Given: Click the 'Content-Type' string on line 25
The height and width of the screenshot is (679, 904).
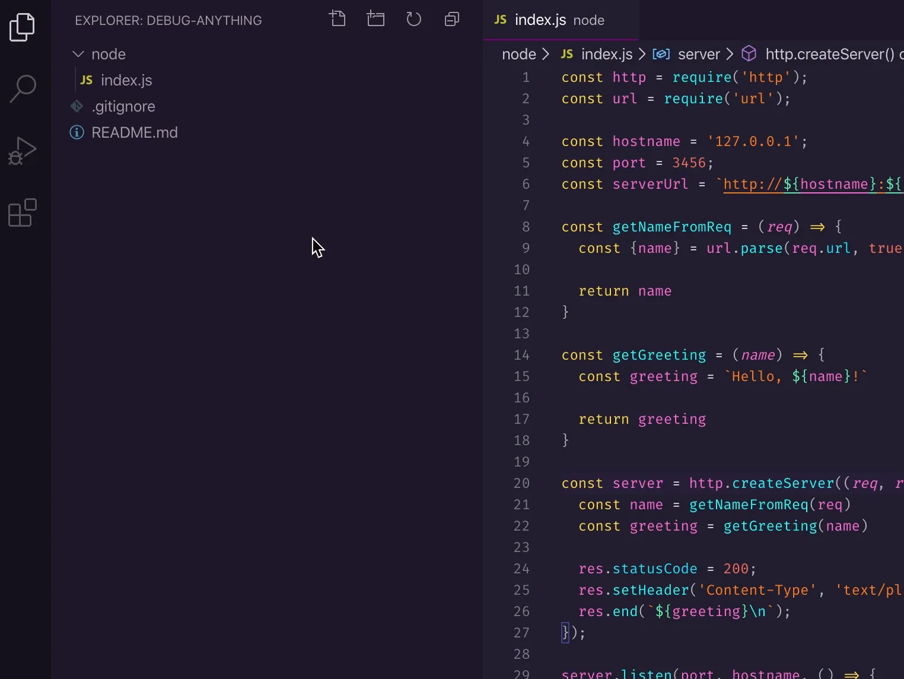Looking at the screenshot, I should (757, 590).
